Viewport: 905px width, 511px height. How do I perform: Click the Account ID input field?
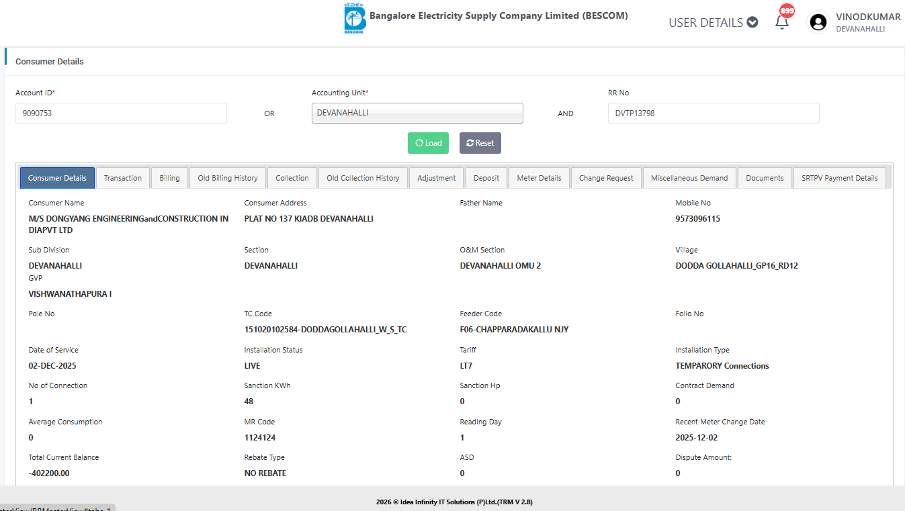coord(121,113)
